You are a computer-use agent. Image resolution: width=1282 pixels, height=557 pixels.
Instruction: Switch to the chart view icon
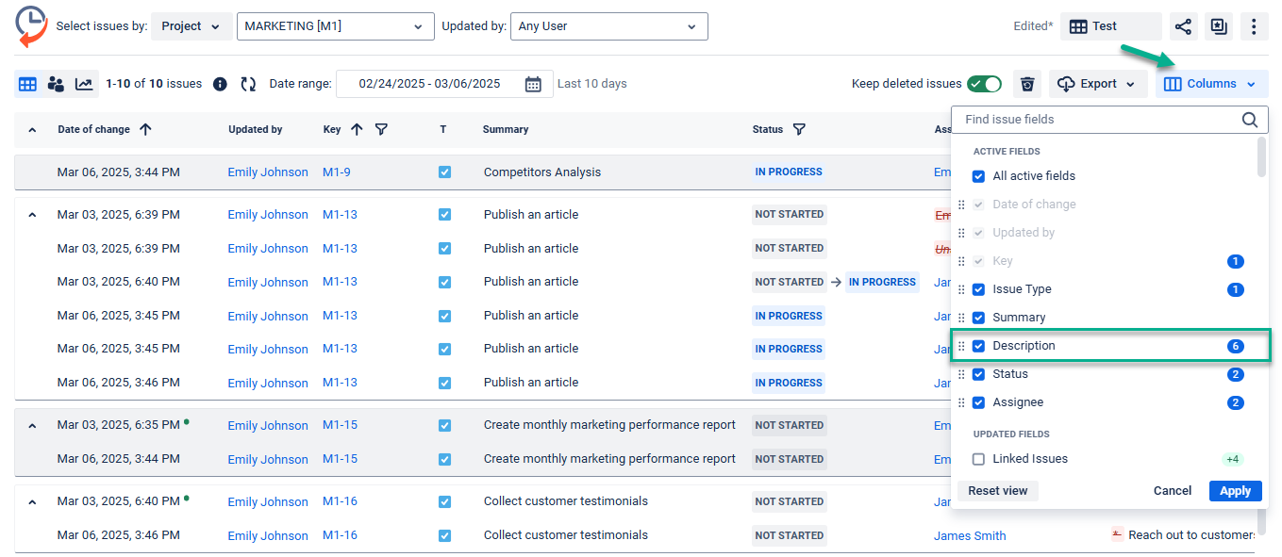[x=84, y=84]
